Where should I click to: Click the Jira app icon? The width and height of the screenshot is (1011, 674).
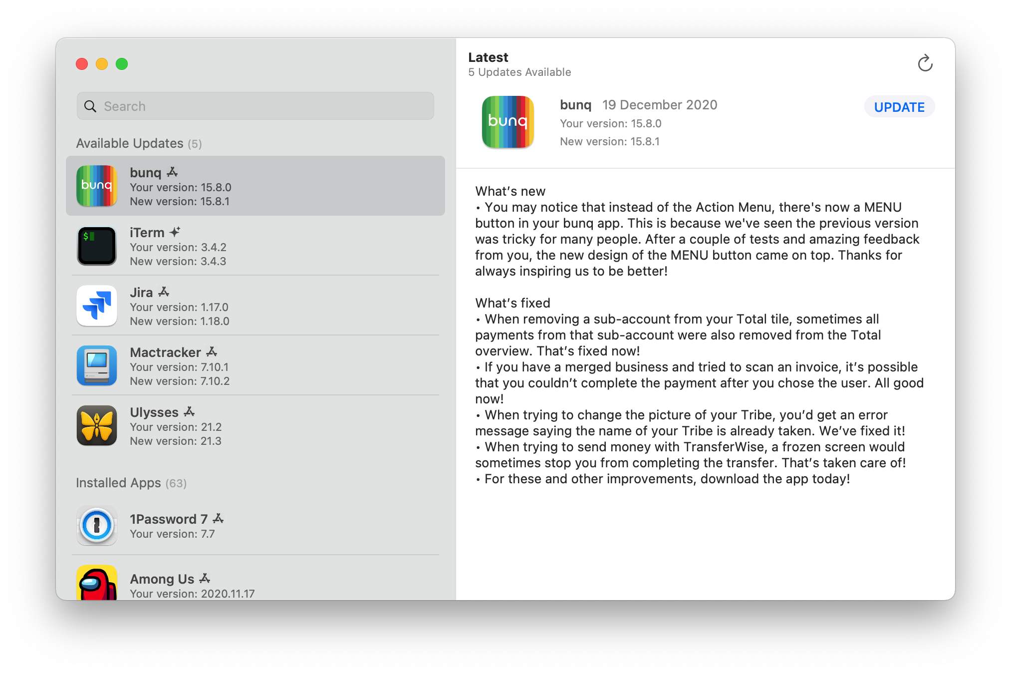[98, 304]
